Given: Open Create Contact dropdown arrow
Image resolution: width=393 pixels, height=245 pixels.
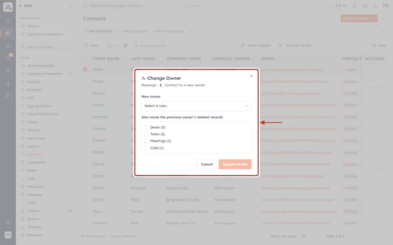Looking at the screenshot, I should (x=373, y=19).
